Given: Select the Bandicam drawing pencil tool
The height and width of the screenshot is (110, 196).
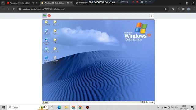Looking at the screenshot, I should point(146,2).
